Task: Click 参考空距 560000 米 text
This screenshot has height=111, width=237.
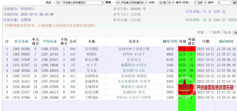Action: 129,9
